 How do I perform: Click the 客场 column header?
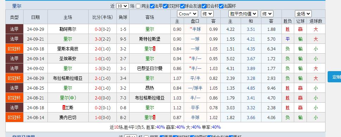point(150,17)
